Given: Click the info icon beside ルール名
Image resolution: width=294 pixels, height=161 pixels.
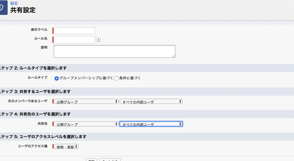Looking at the screenshot, I should pyautogui.click(x=99, y=40).
